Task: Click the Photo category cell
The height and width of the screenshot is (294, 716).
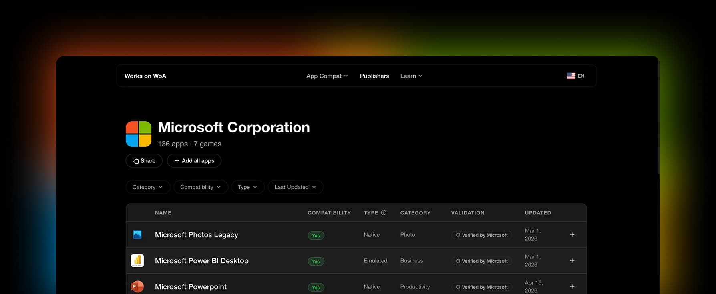Action: [x=408, y=235]
